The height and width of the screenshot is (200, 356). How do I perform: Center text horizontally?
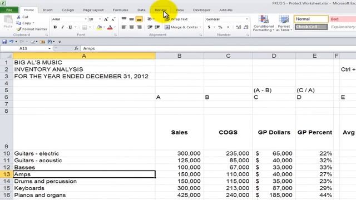click(x=131, y=27)
